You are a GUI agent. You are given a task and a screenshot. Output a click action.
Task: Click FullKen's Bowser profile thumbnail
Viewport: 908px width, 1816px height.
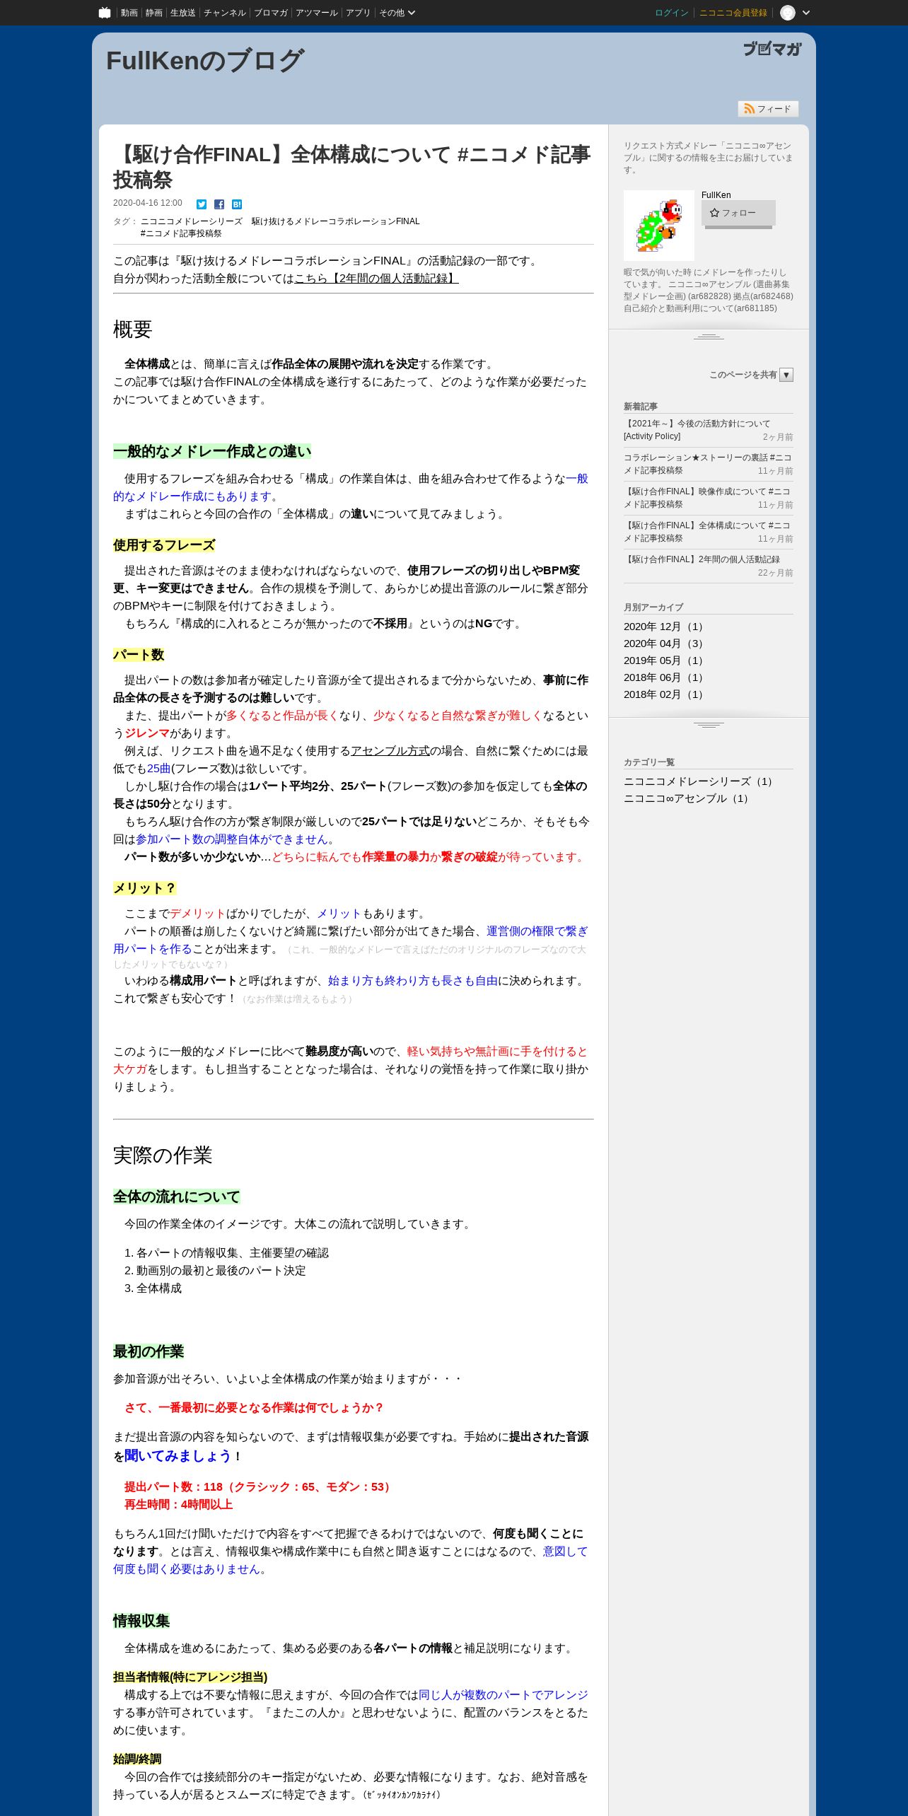[659, 226]
